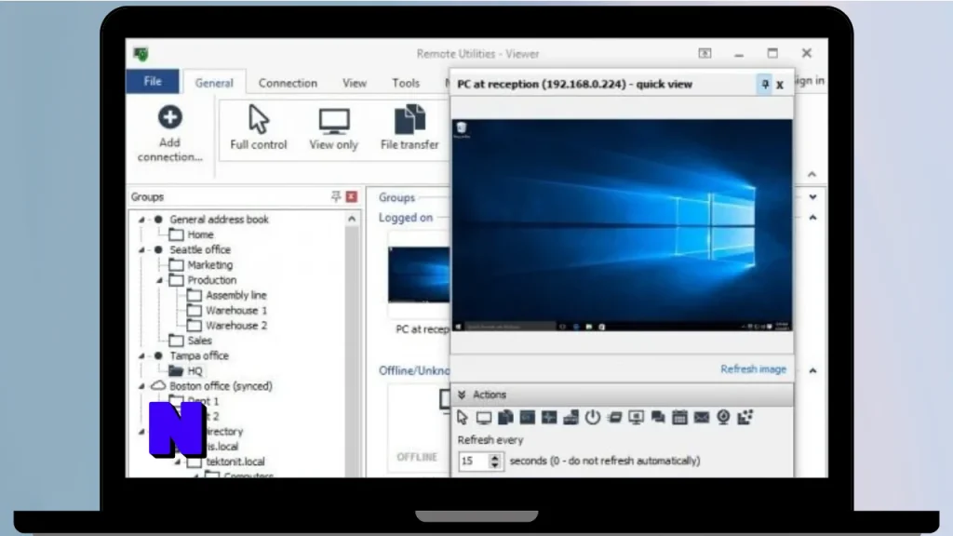The height and width of the screenshot is (536, 953).
Task: Collapse the Logged on group chevron
Action: 812,218
